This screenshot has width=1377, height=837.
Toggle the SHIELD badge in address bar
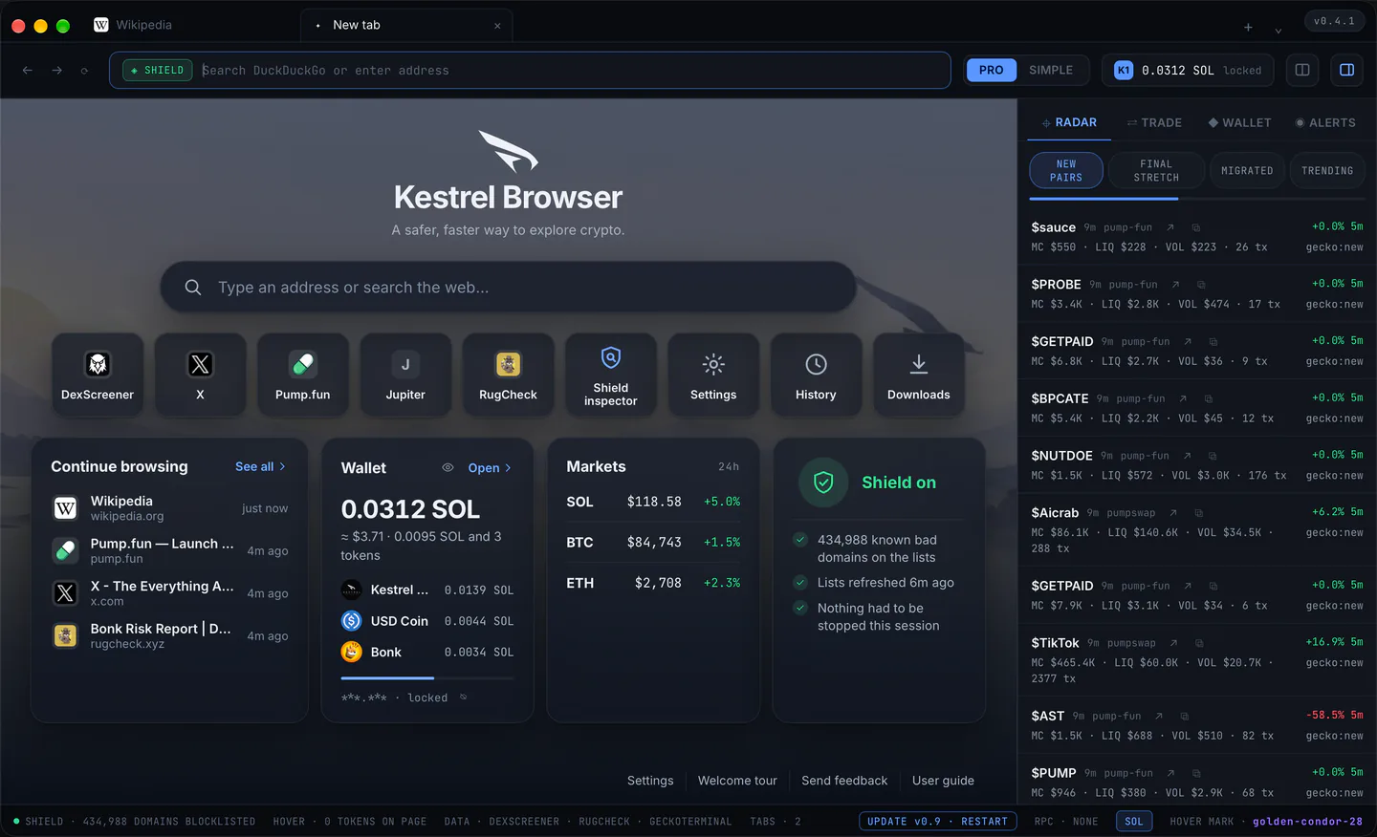(x=158, y=71)
